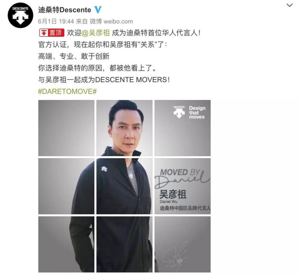Viewport: 300px width, 274px height.
Task: Open the #DARETOMOVE# hashtag
Action: [67, 91]
